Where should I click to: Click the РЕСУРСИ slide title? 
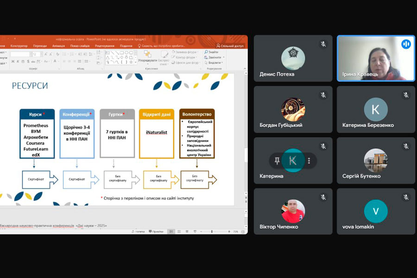[30, 86]
